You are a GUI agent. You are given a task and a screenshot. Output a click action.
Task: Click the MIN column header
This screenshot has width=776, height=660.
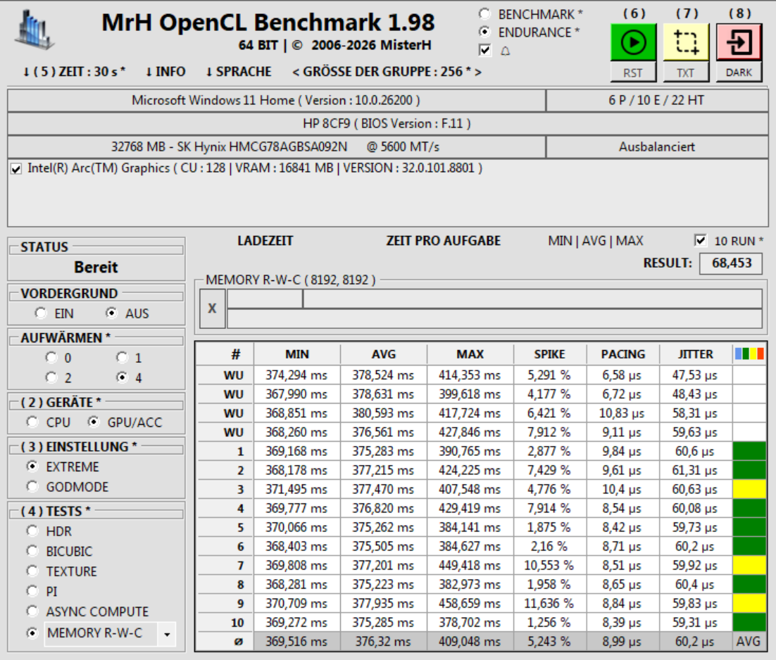[297, 354]
